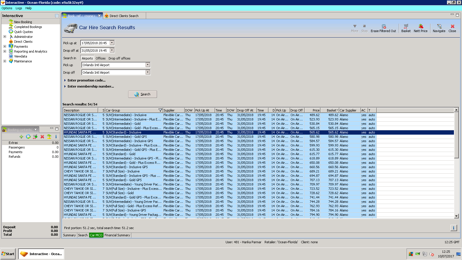Screen dimensions: 462x260
Task: Click the Erase Filtered Out toolbar icon
Action: click(383, 26)
